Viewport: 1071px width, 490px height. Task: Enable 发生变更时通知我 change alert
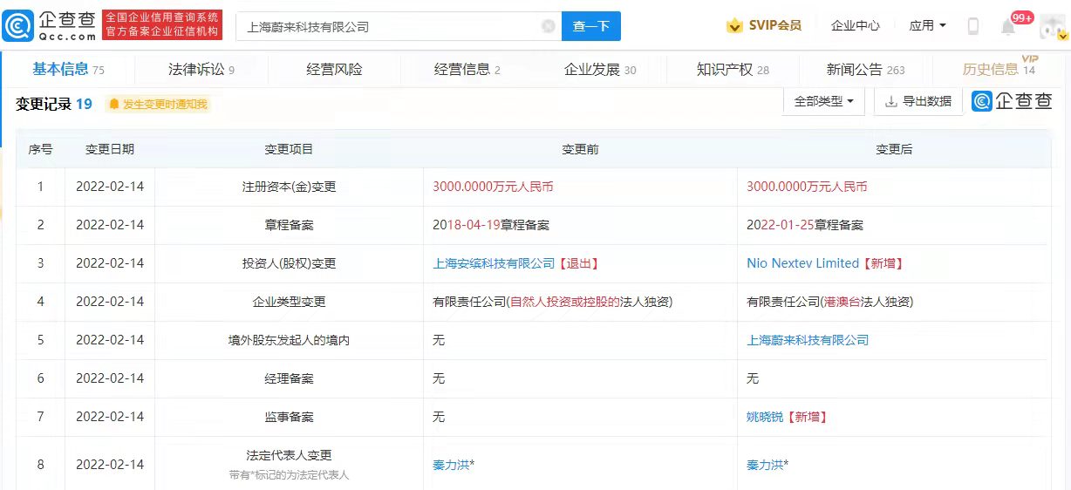coord(158,105)
